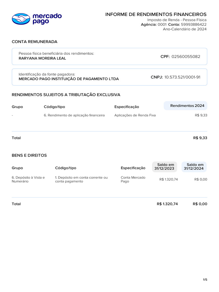Select the account number 59993886422
Screen dimensions: 219x292
click(194, 25)
